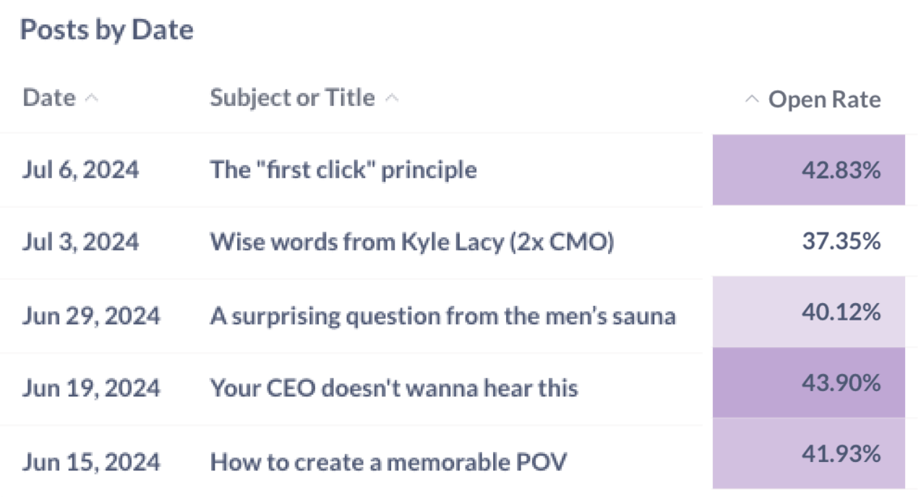Click sort caret before Open Rate
Image resolution: width=921 pixels, height=498 pixels.
point(752,100)
